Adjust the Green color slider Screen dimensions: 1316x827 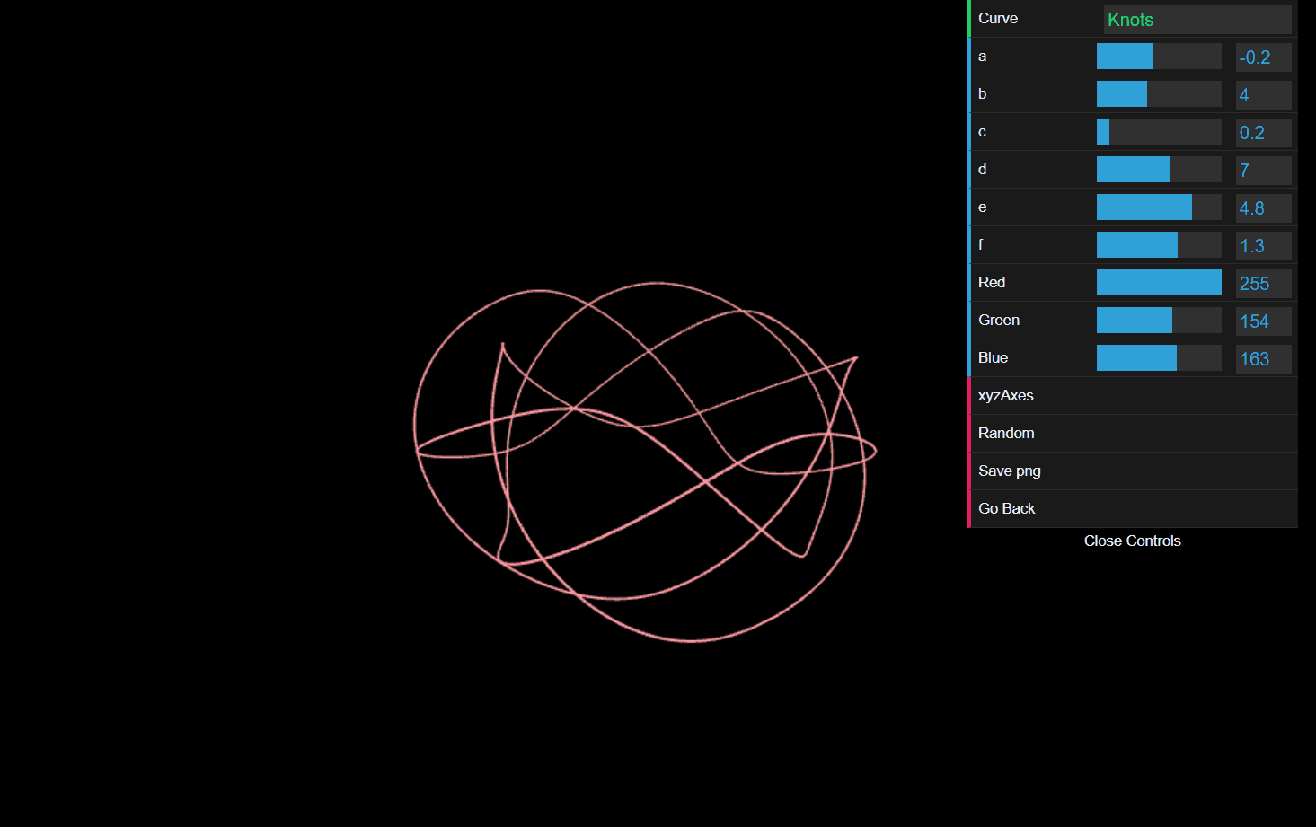coord(1158,320)
